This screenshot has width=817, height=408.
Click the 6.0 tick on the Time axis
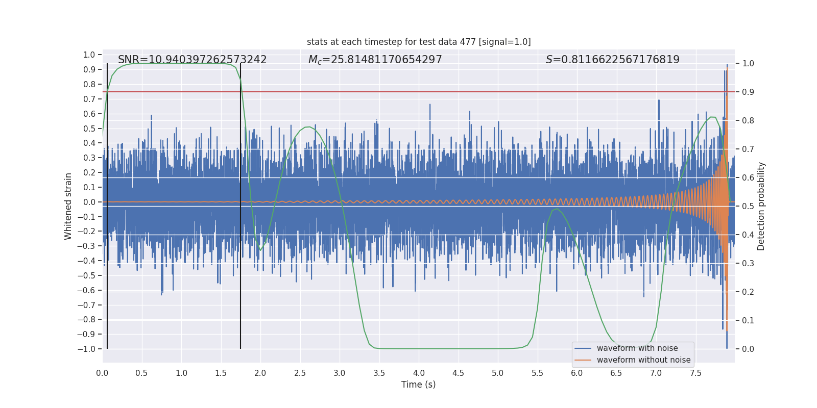pyautogui.click(x=577, y=373)
